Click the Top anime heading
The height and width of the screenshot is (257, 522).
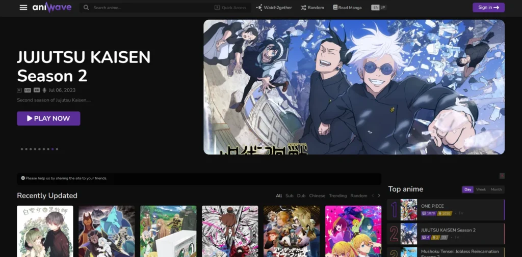pyautogui.click(x=405, y=189)
